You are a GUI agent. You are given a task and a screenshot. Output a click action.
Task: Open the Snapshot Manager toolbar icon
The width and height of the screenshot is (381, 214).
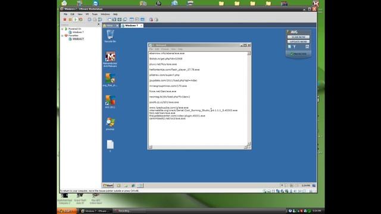(x=100, y=20)
